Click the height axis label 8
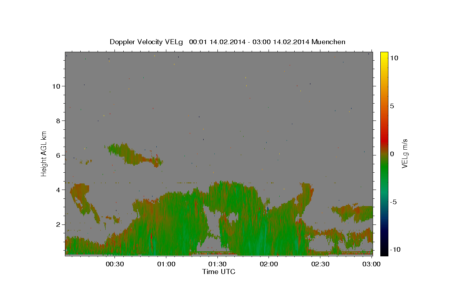 pos(58,121)
